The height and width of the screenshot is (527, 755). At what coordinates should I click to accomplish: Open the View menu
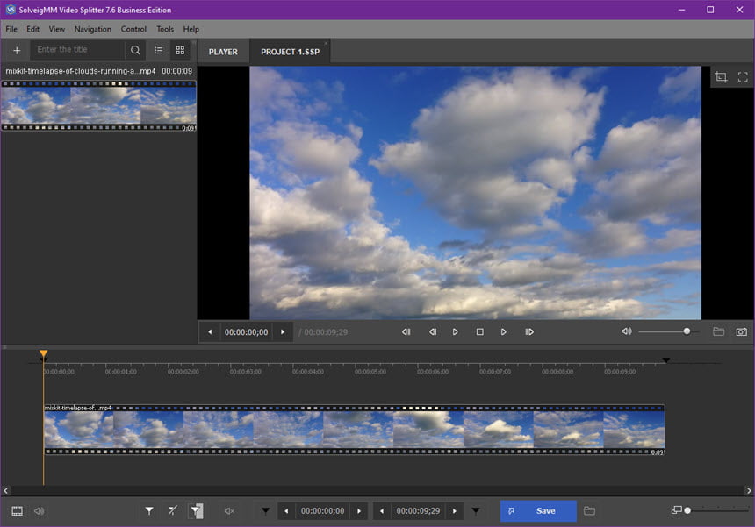coord(57,29)
